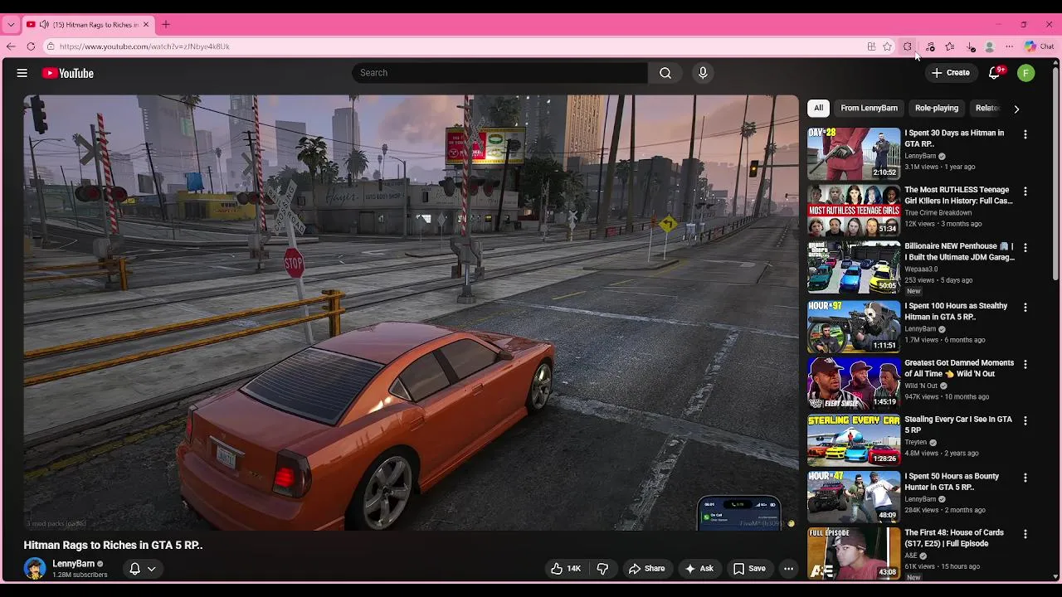1062x597 pixels.
Task: Open options for 100 Hours Stealthy Hitman video
Action: tap(1025, 308)
